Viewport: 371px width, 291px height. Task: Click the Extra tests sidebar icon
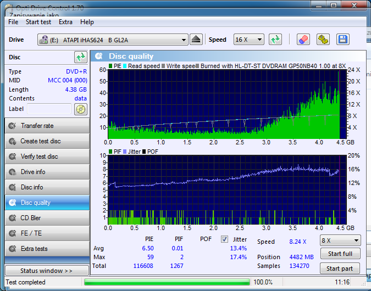(x=12, y=249)
